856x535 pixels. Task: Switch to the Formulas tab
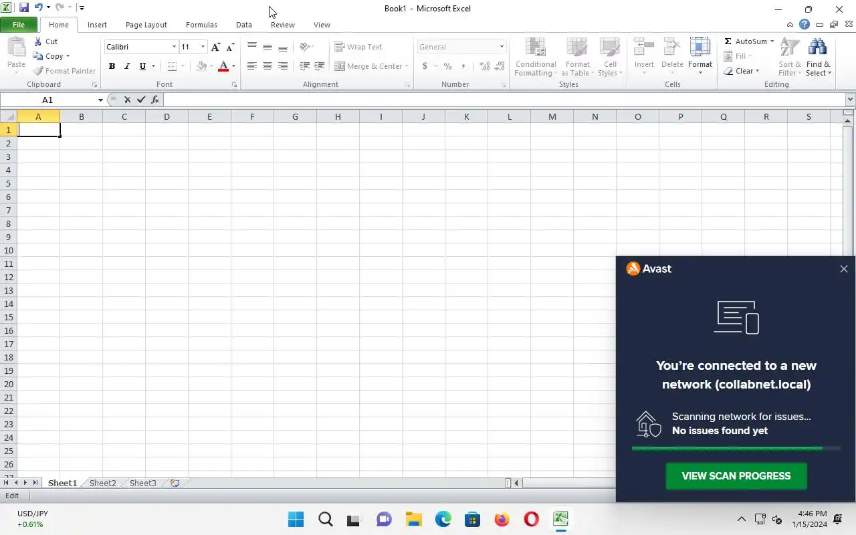point(201,25)
